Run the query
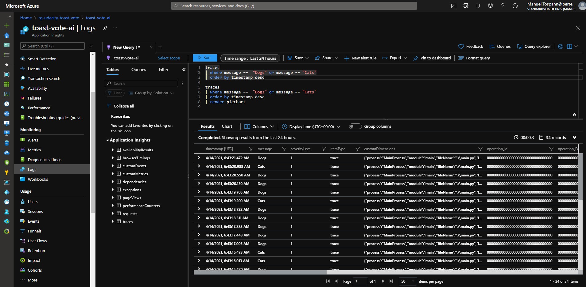586x287 pixels. pos(205,58)
